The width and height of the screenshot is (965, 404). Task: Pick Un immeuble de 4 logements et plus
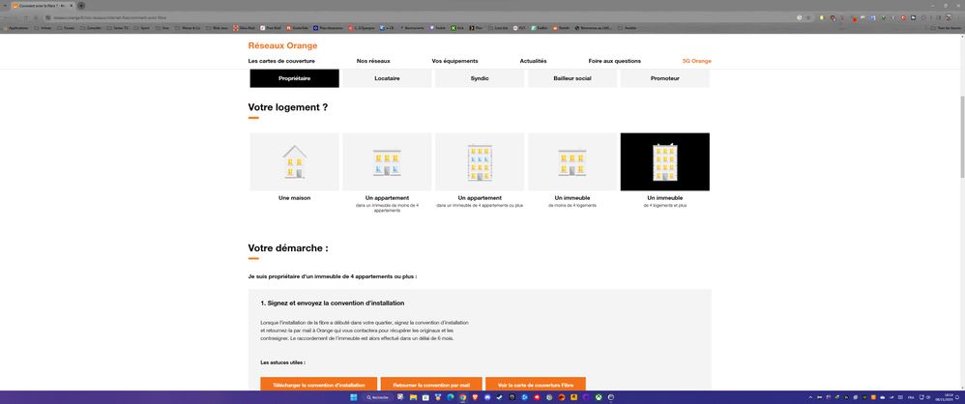(x=664, y=161)
